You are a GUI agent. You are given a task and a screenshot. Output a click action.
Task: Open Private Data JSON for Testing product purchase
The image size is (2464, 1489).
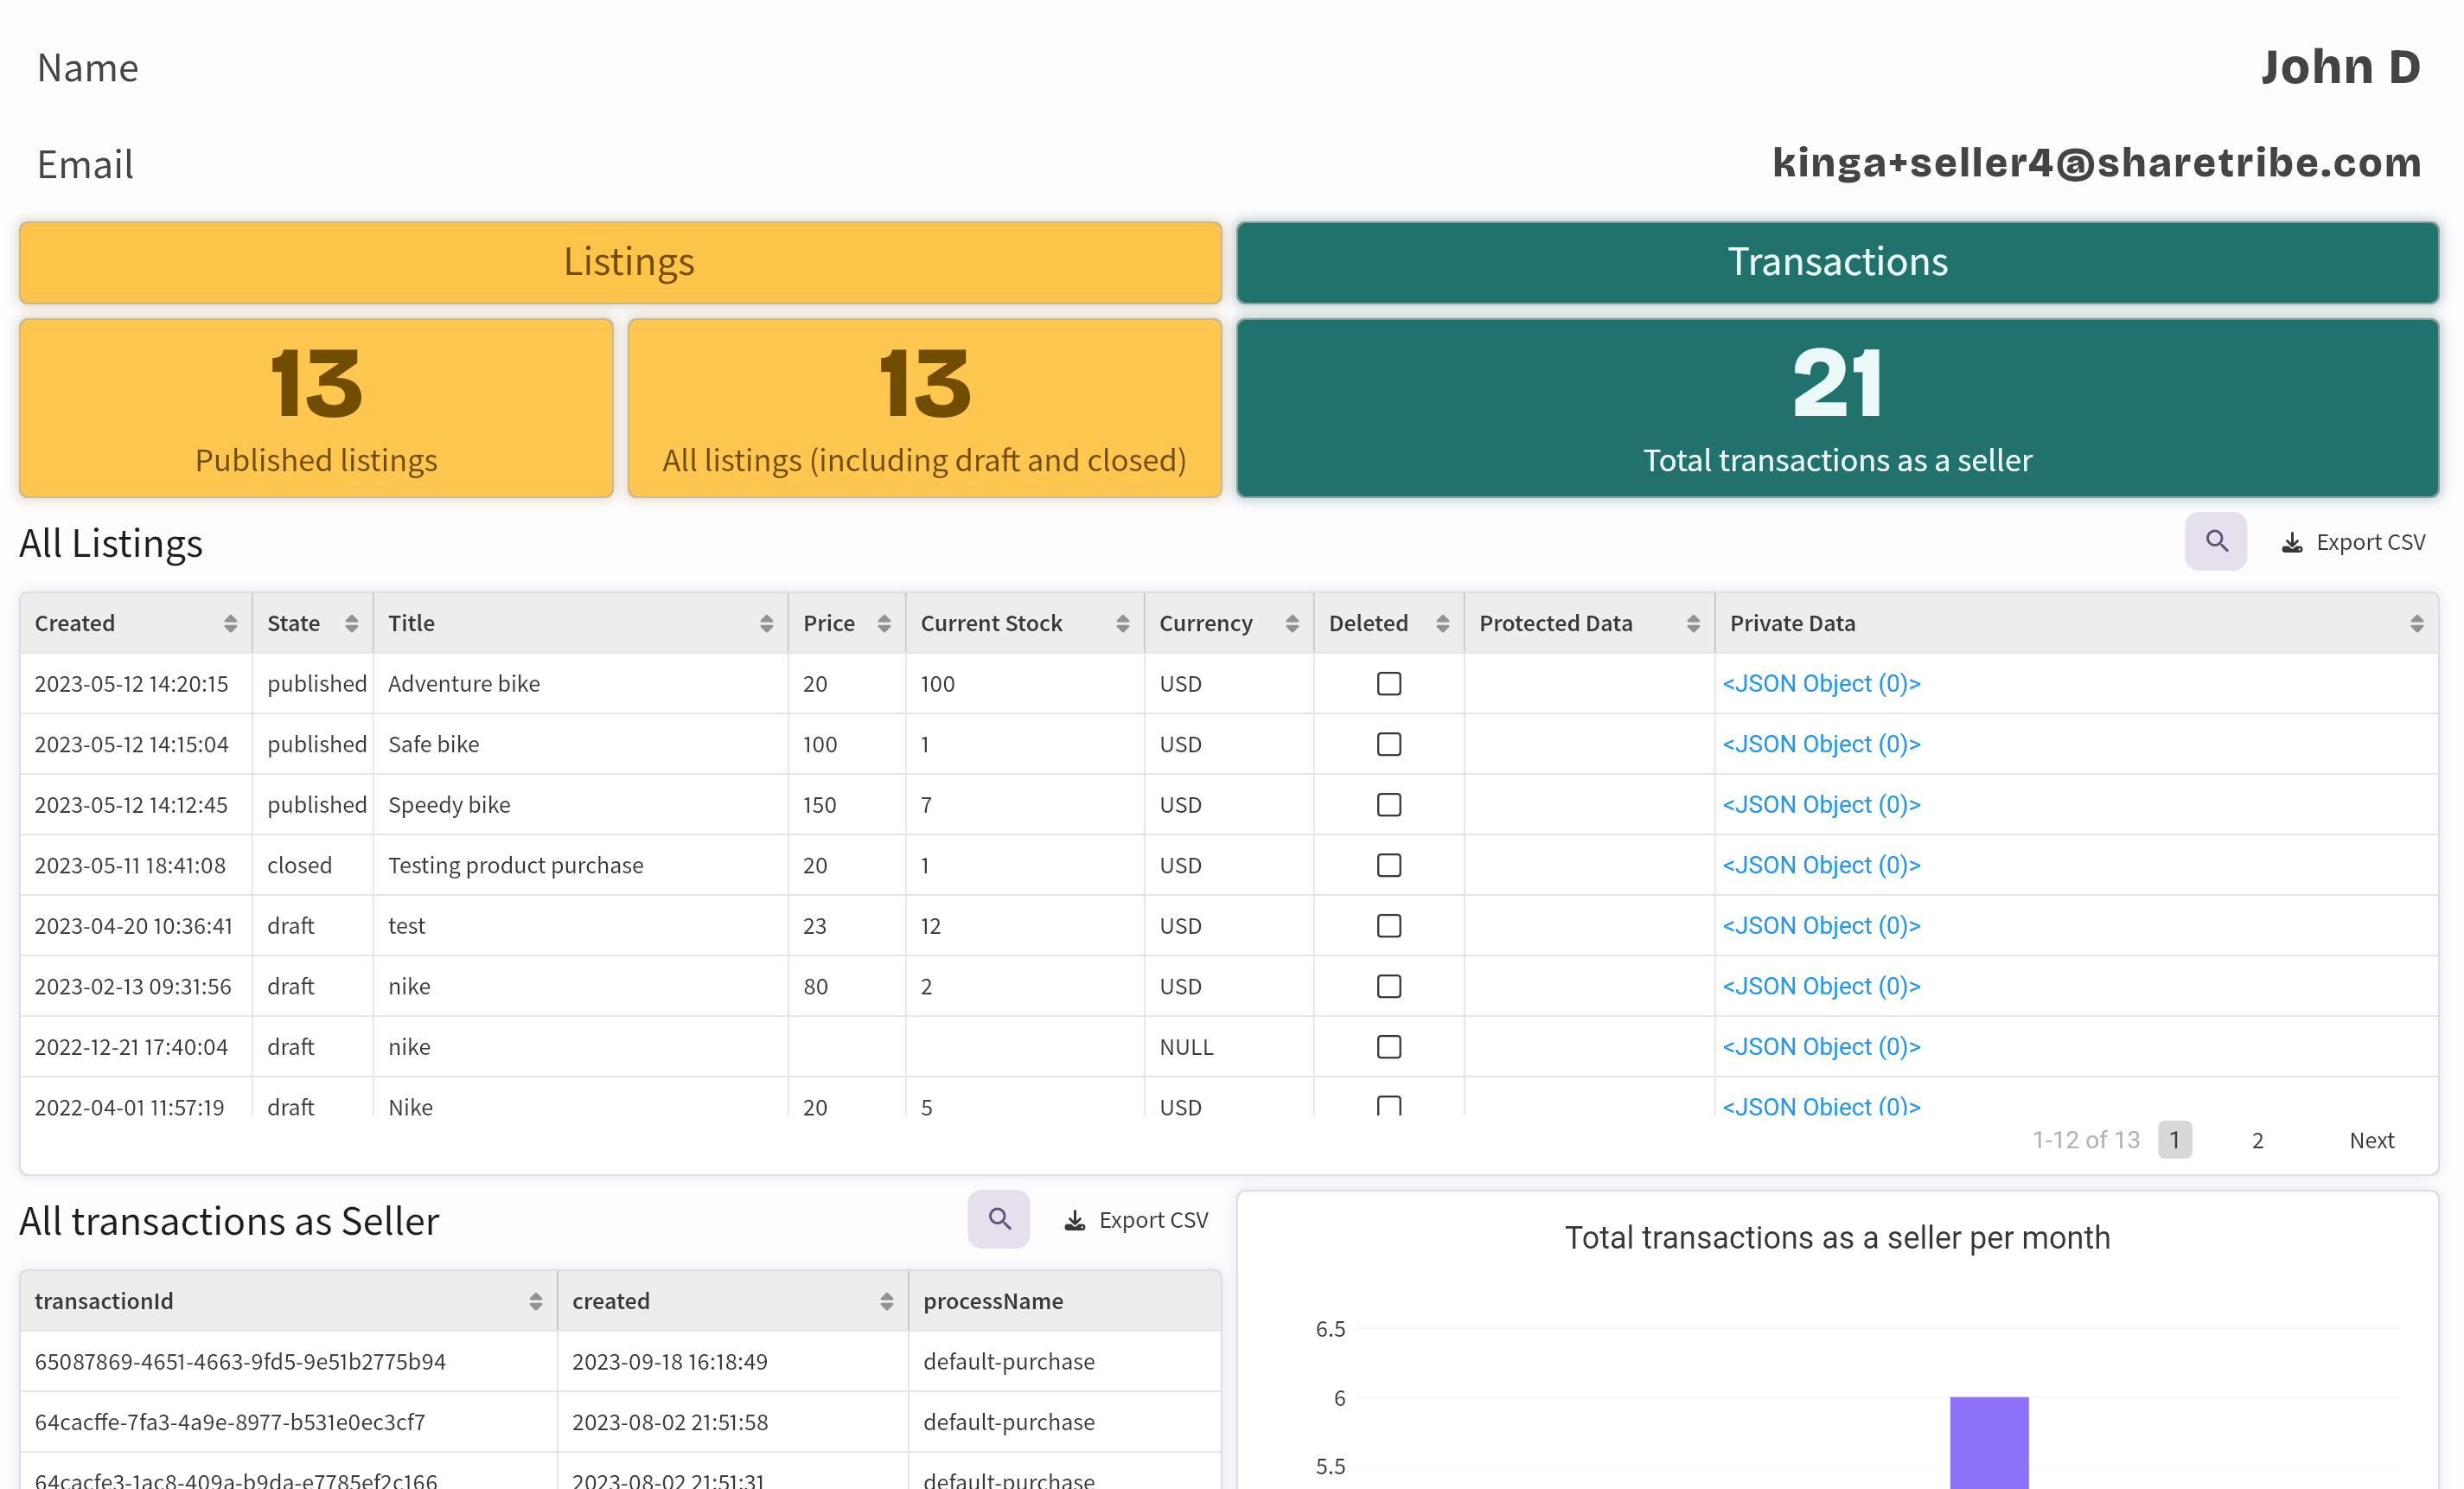1821,865
